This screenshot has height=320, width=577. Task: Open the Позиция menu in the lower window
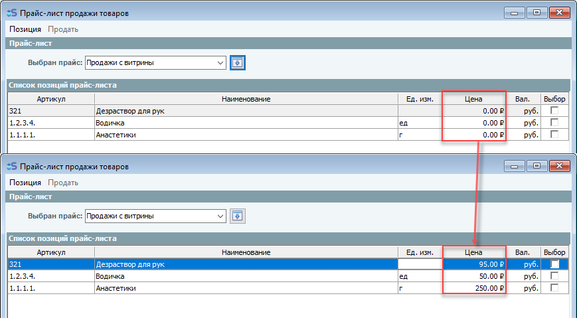[x=25, y=183]
